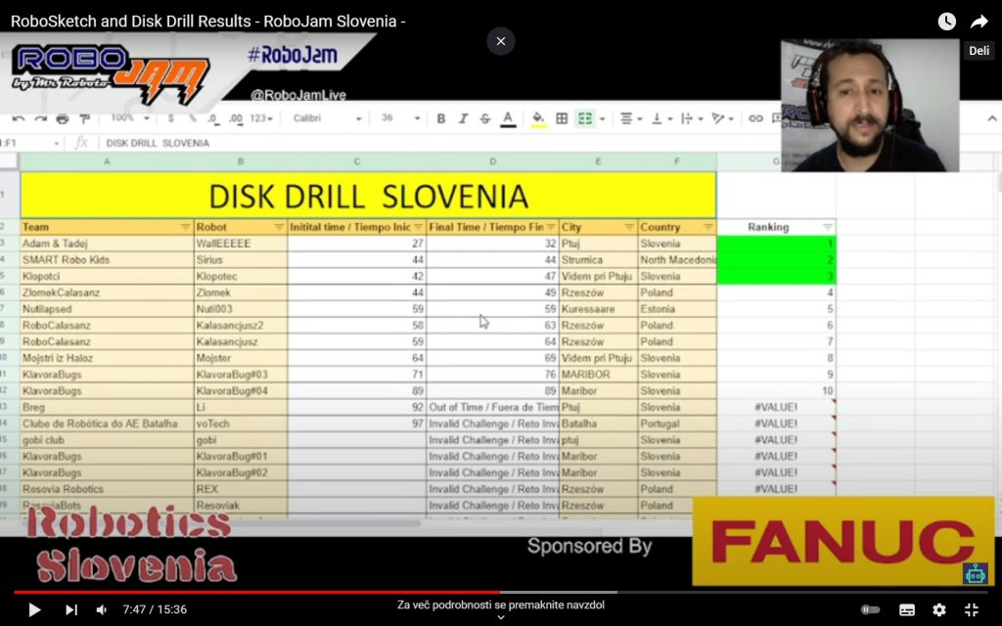Toggle strikethrough formatting
1002x626 pixels.
(485, 118)
